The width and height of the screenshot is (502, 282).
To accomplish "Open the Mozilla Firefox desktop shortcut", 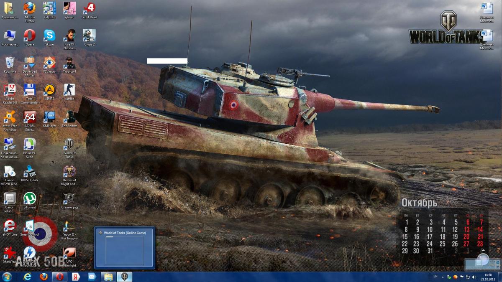I will pos(30,12).
